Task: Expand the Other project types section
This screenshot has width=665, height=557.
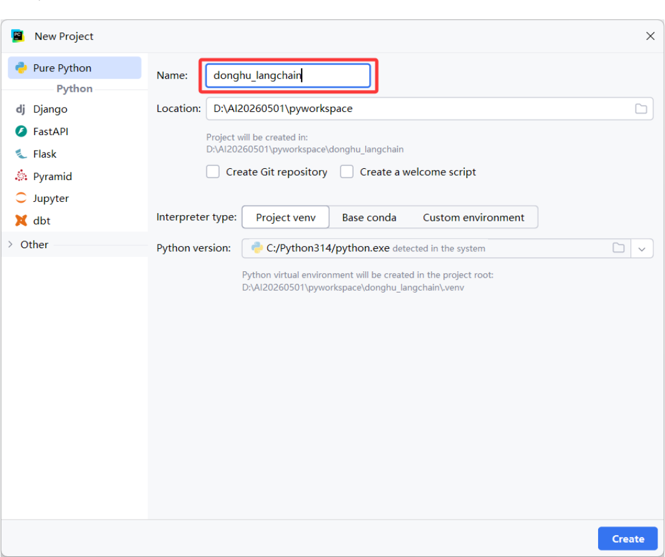Action: coord(11,244)
